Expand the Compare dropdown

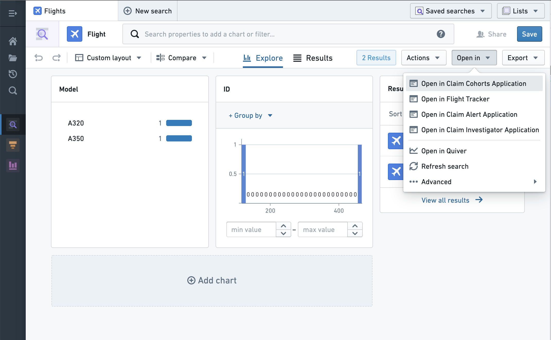[182, 58]
